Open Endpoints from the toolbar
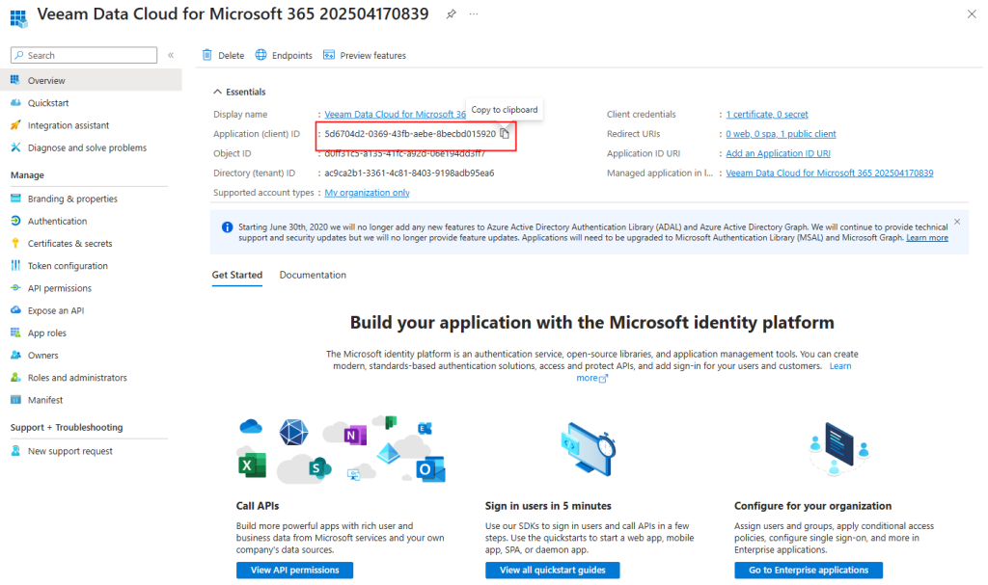988x585 pixels. 284,55
